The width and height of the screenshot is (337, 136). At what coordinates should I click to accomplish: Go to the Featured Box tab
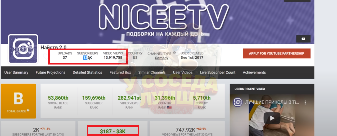120,72
